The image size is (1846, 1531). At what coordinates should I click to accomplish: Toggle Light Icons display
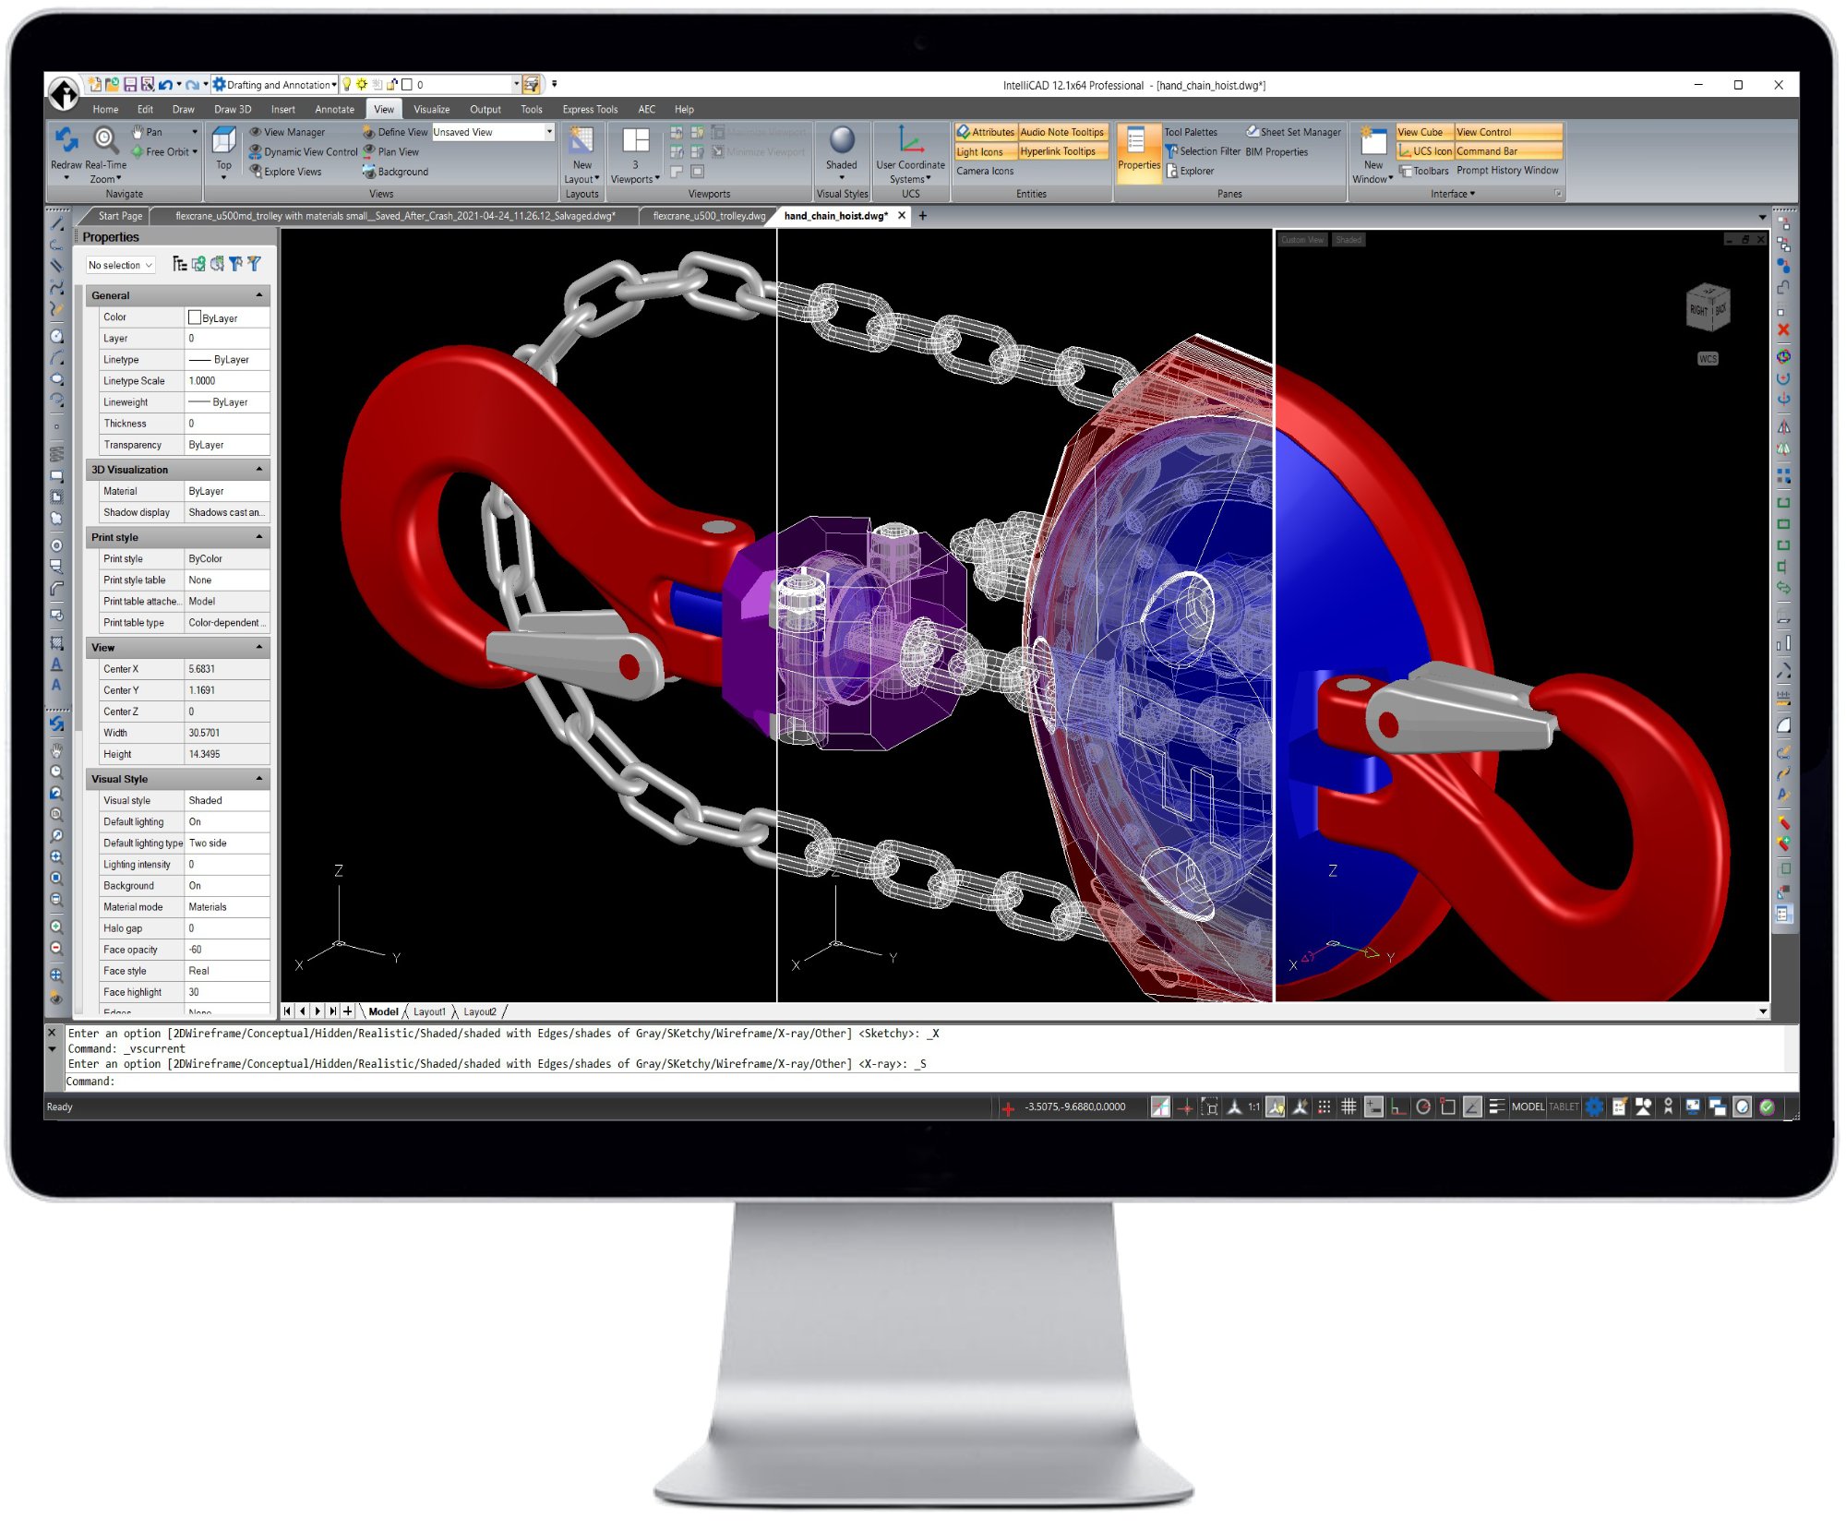pyautogui.click(x=982, y=151)
